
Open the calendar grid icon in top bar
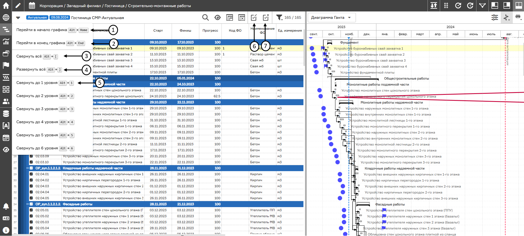32,5
